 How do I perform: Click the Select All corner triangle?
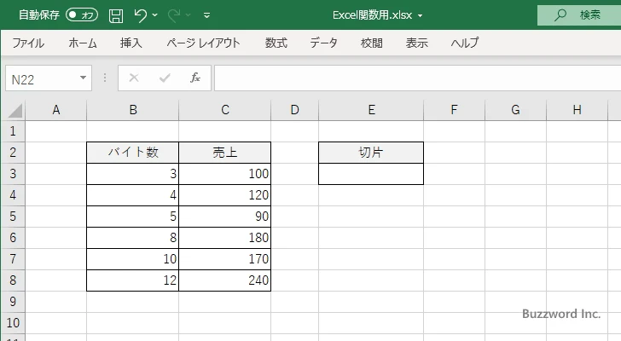pos(15,110)
